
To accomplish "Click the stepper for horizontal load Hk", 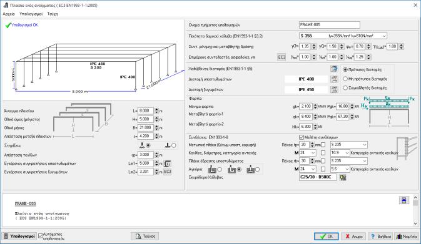I will click(315, 127).
